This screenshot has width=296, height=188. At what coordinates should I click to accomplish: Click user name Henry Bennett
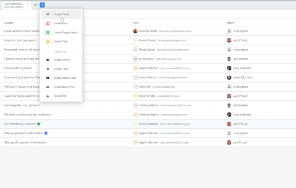149,124
